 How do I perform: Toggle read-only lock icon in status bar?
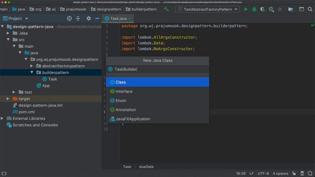[x=294, y=174]
